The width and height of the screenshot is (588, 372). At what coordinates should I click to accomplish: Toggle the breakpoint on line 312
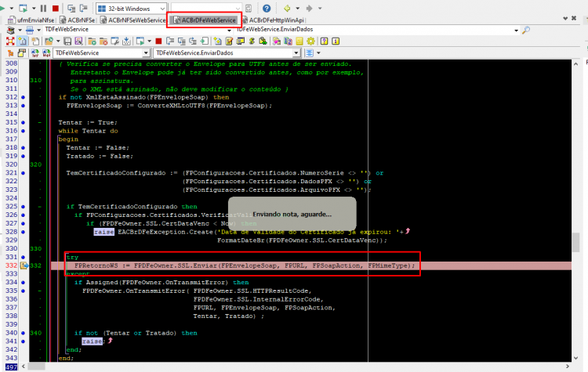point(23,97)
